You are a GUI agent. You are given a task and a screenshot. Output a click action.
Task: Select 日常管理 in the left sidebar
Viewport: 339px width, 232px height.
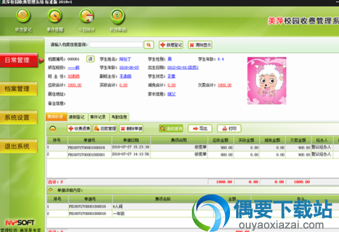(x=19, y=60)
